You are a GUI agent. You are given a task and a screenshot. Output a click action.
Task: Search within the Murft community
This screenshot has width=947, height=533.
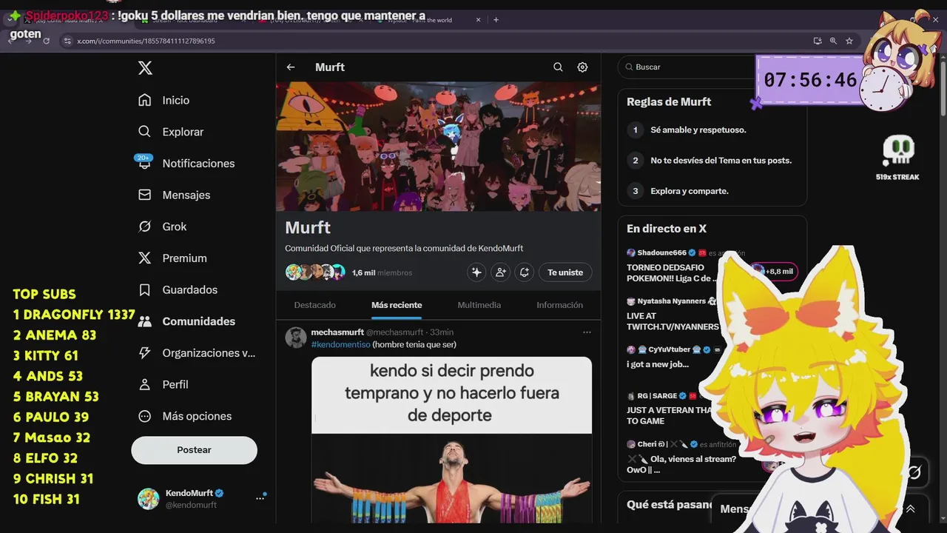(558, 67)
